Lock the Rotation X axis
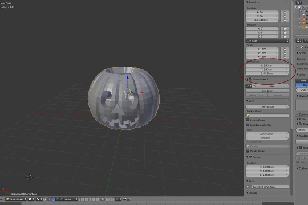Viewport: 308px width, 205px height. coord(285,28)
